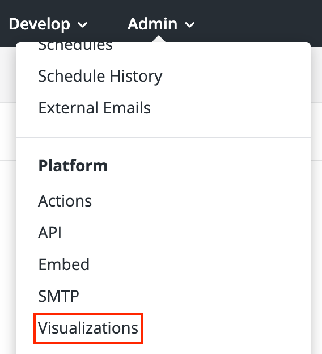The image size is (322, 354).
Task: Click blank space below External Emails
Action: pos(163,127)
